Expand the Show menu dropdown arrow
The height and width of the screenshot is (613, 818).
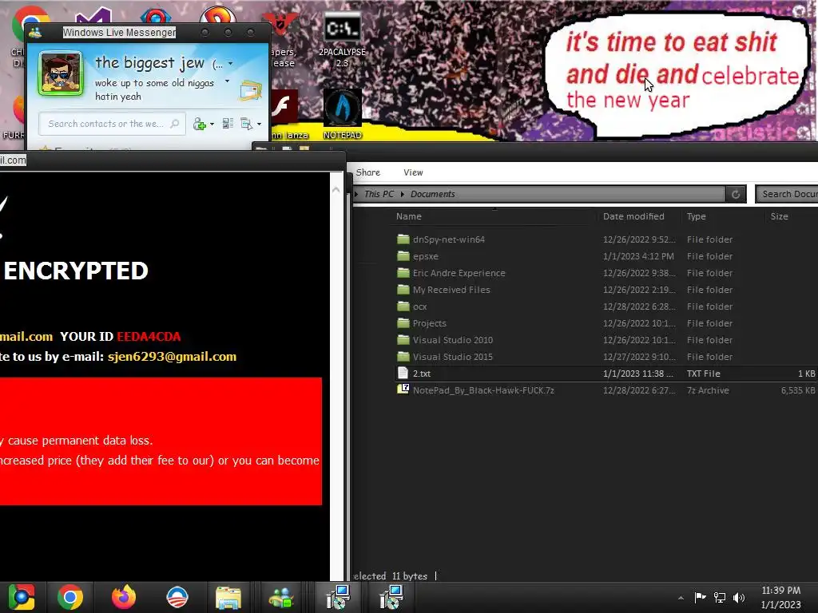[260, 124]
